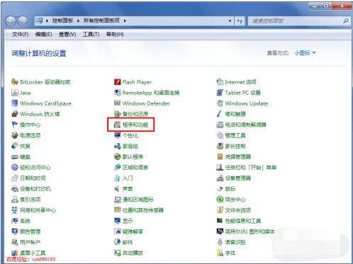Open the 设备管理器 device manager link
Screen dimensions: 353x264
tap(238, 178)
